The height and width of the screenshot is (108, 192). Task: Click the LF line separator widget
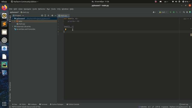153,107
